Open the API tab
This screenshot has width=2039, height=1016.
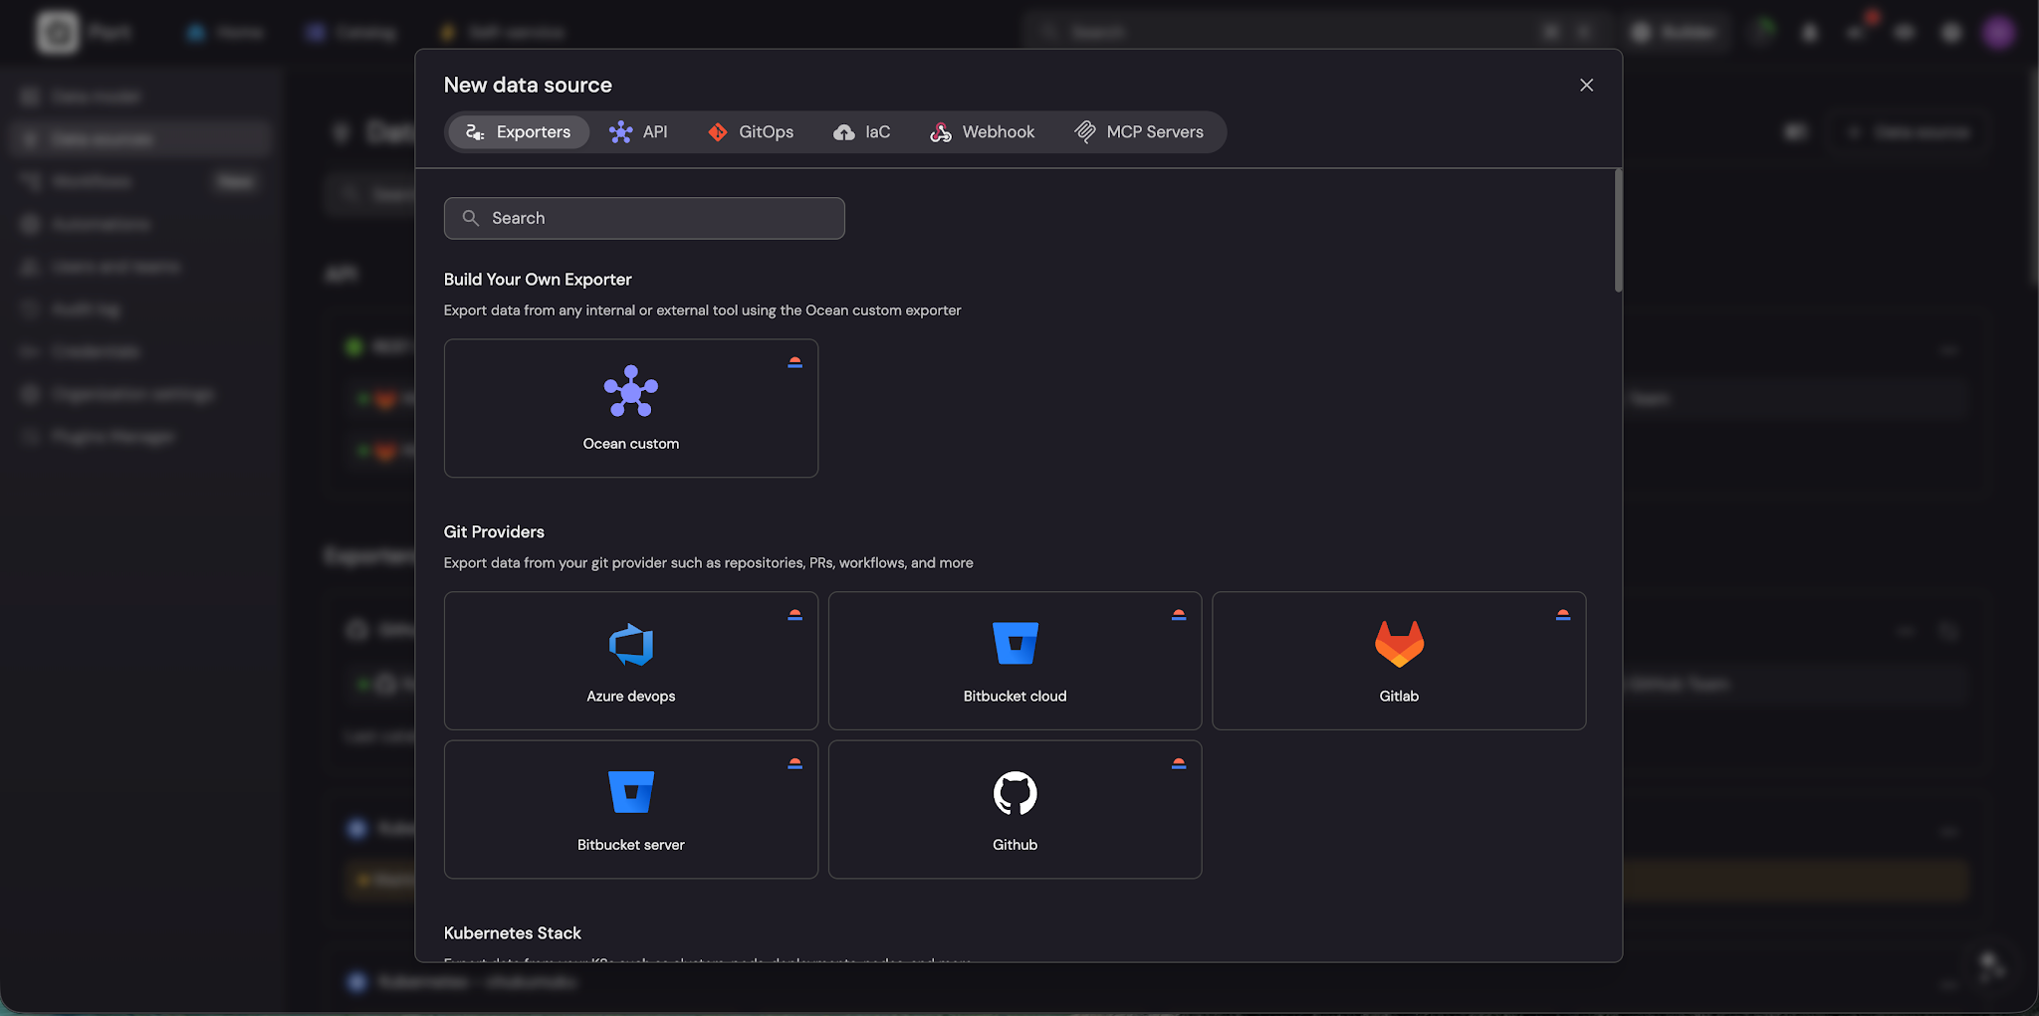point(638,131)
